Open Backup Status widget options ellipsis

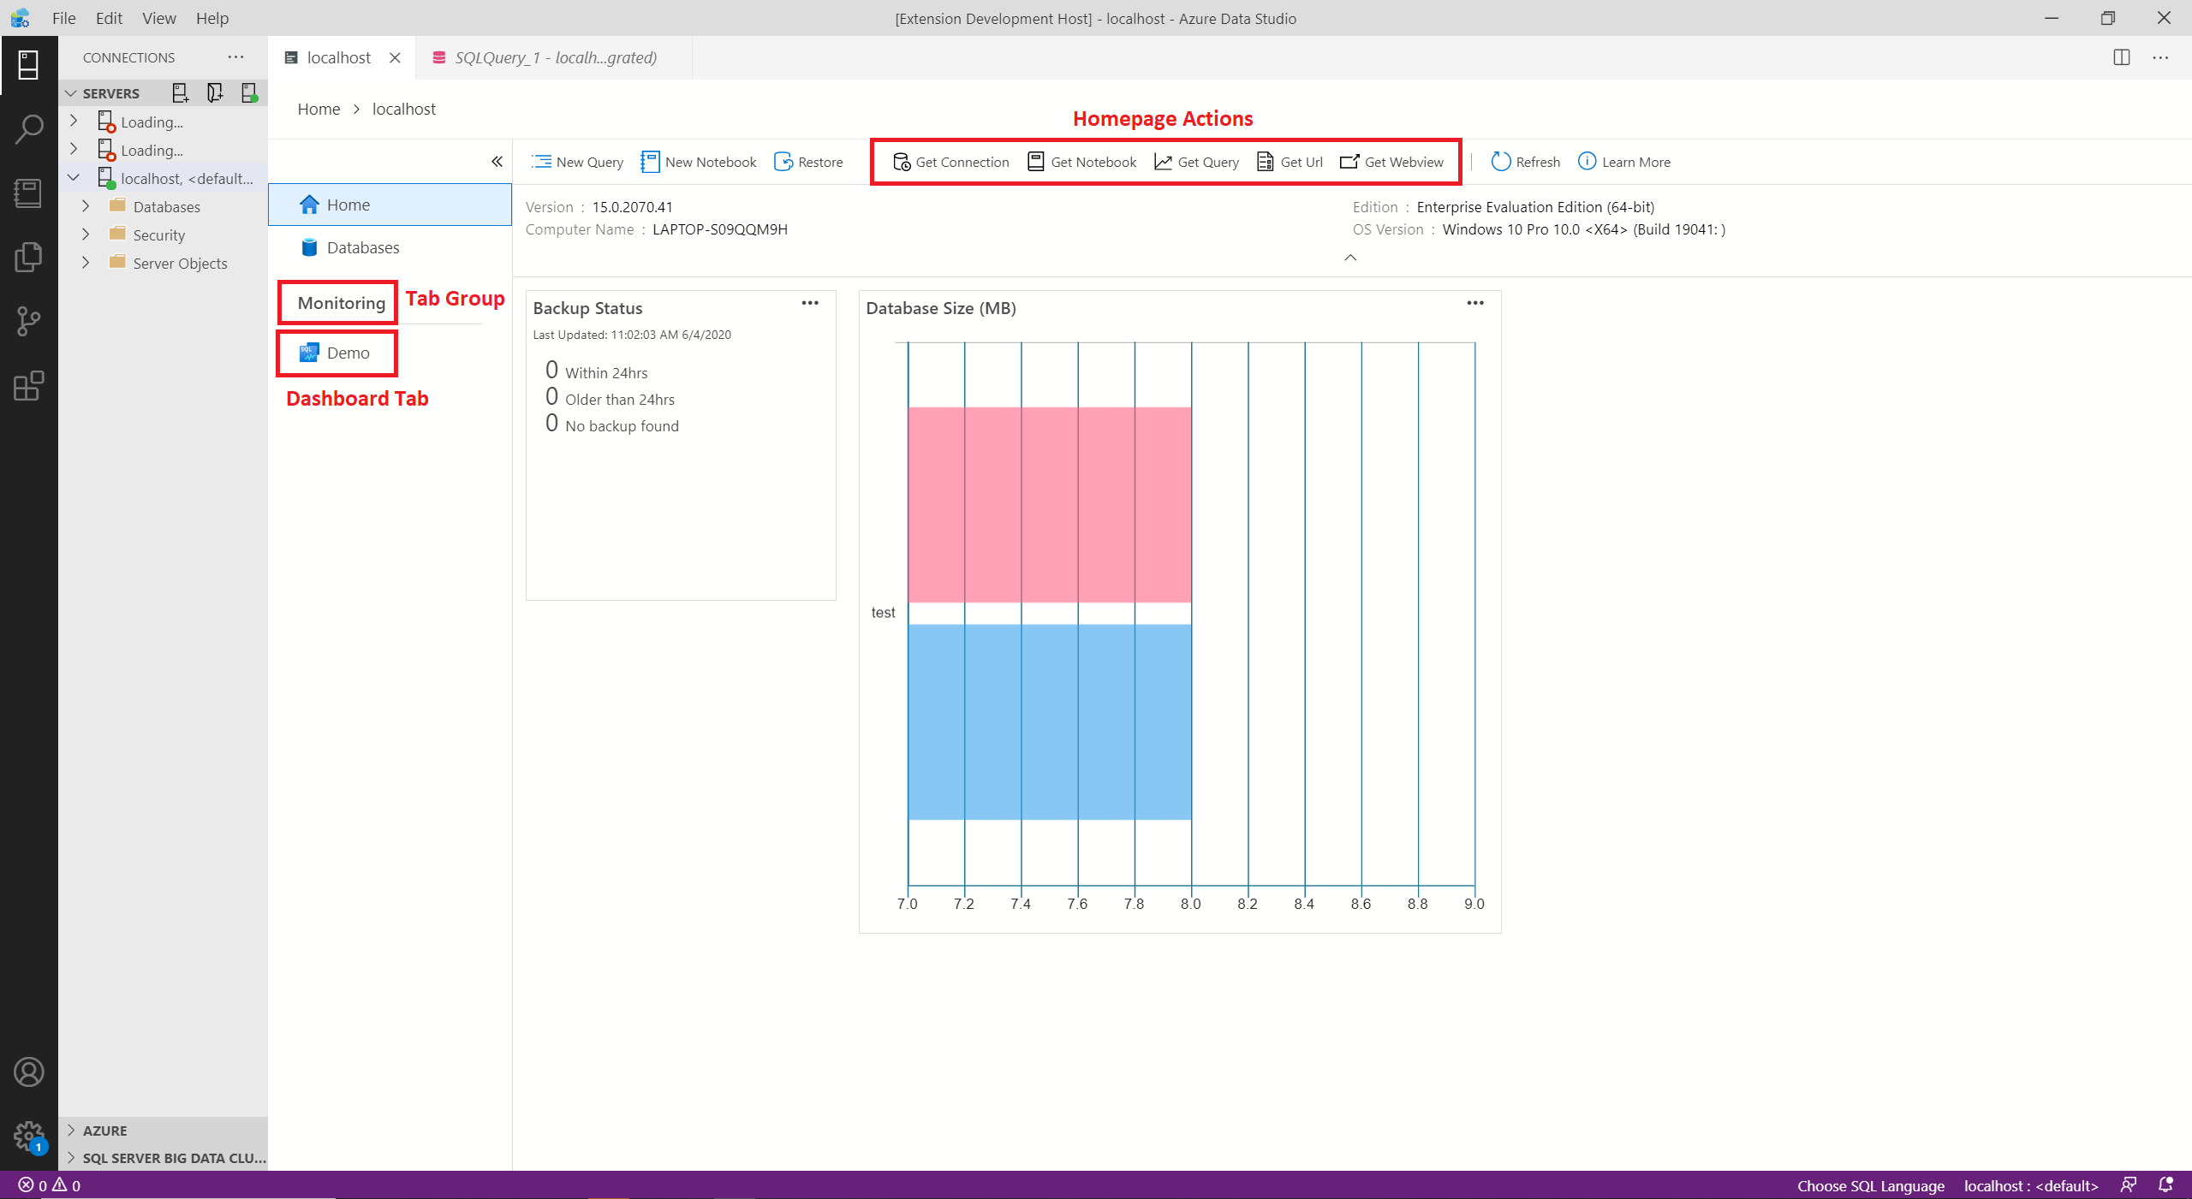[x=810, y=303]
